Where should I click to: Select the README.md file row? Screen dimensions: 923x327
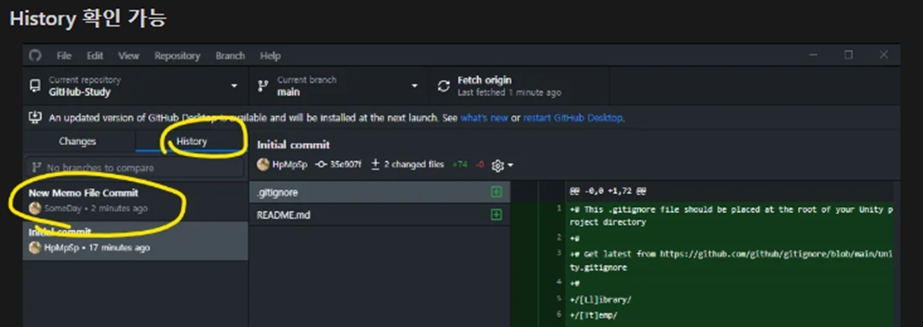coord(379,215)
